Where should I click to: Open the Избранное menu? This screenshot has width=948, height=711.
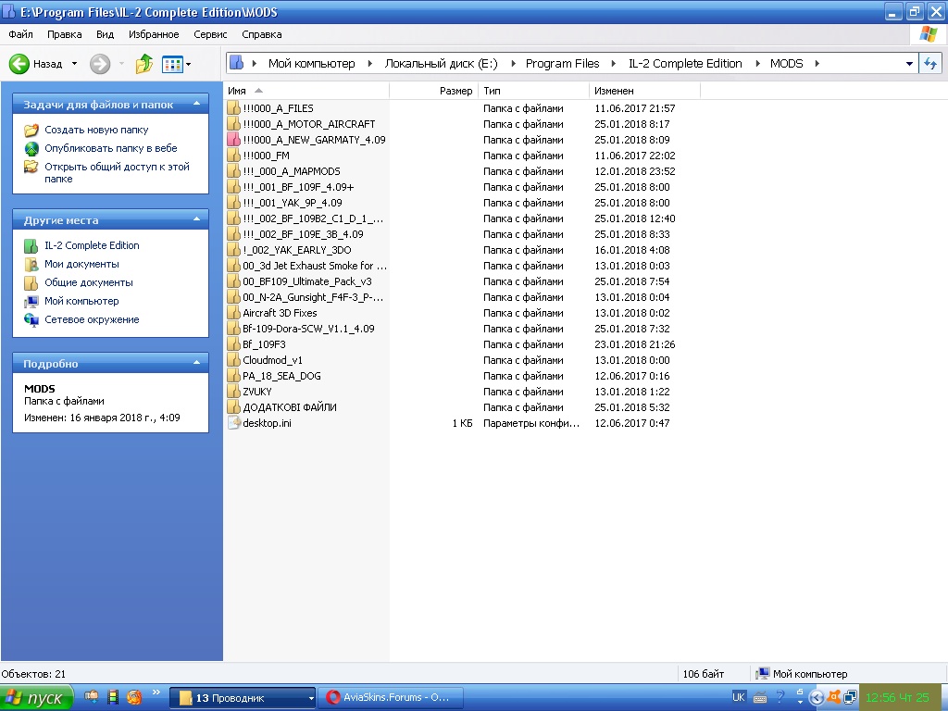(154, 34)
